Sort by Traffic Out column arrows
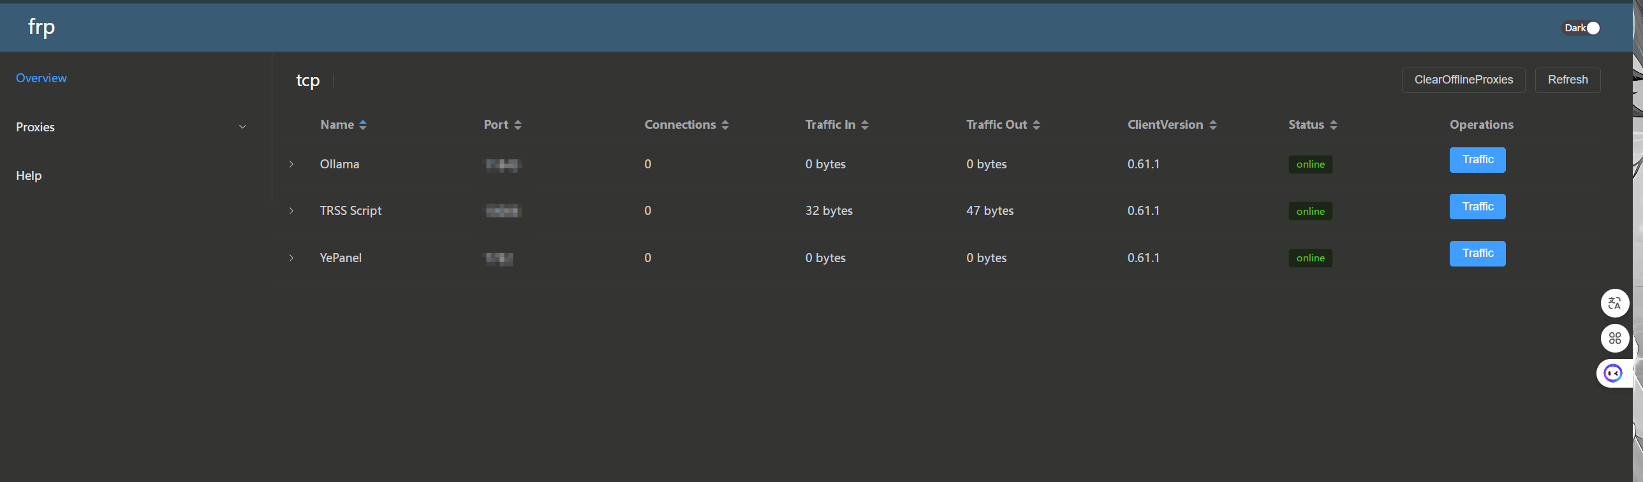 (1036, 125)
